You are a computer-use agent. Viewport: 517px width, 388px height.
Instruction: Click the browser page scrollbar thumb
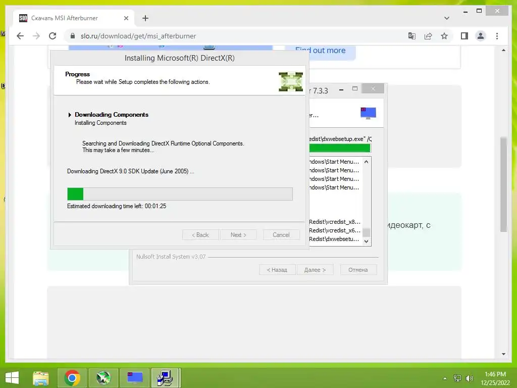[x=503, y=185]
